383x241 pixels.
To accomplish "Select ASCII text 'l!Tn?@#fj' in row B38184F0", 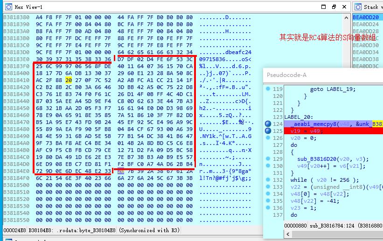I will 214,178.
